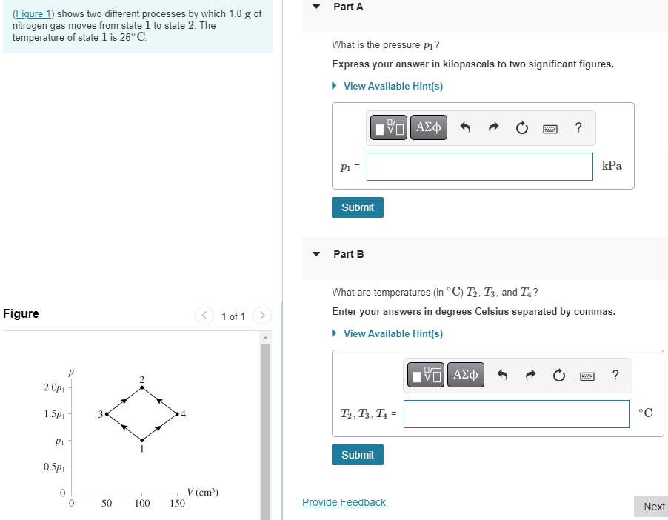Submit the Part B answer

(x=357, y=455)
